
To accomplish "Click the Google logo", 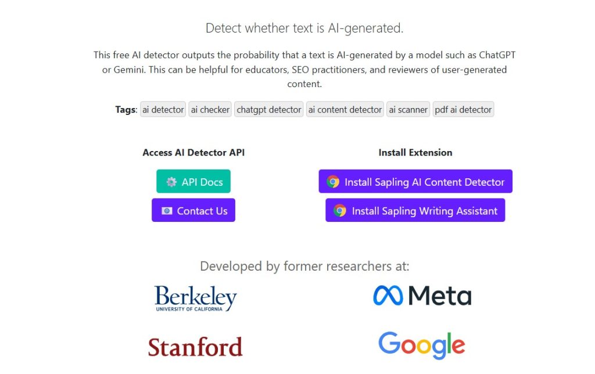I will tap(422, 345).
